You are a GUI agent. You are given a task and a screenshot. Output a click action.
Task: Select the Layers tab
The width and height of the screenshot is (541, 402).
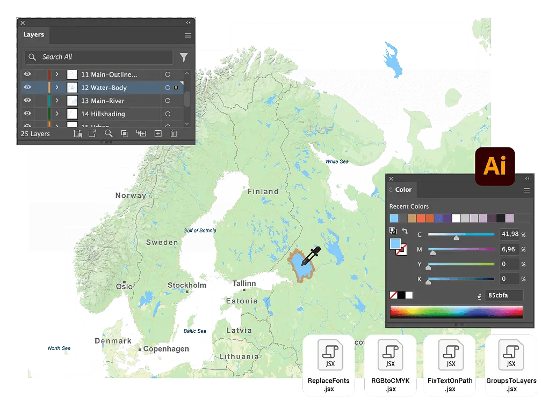point(33,35)
